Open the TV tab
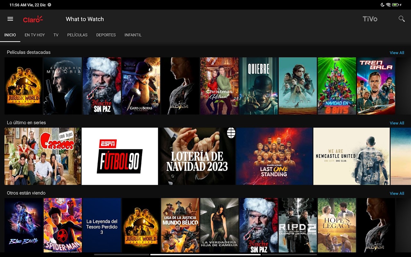Viewport: 411px width, 257px height. (x=56, y=35)
